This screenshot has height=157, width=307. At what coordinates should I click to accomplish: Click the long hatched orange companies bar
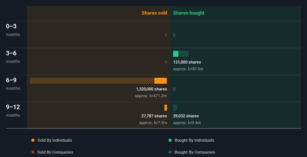[x=92, y=81]
